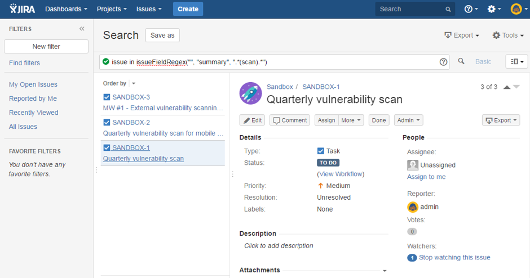530x278 pixels.
Task: Click the Medium priority arrow icon
Action: tap(320, 186)
